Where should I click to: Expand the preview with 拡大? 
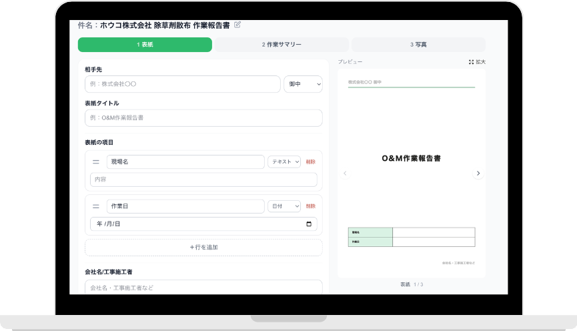coord(477,62)
